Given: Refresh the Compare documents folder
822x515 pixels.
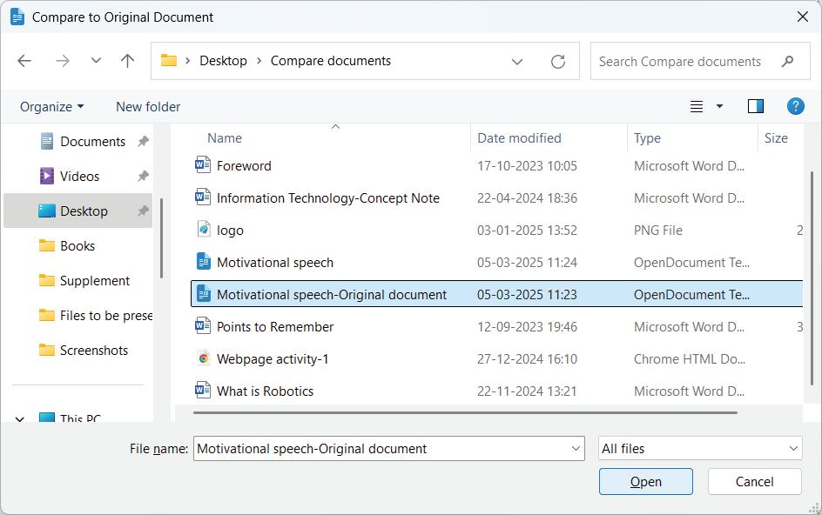Looking at the screenshot, I should 558,61.
